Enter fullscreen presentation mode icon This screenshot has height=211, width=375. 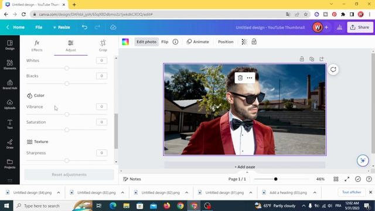pos(347,179)
